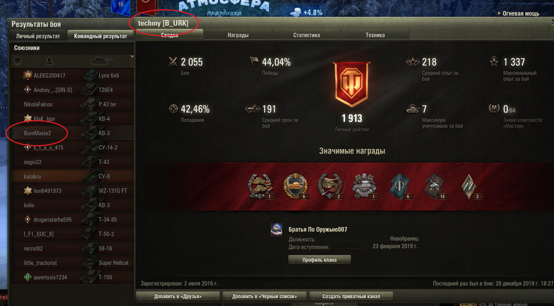Switch to the Награды tab
The height and width of the screenshot is (306, 554).
coord(238,35)
